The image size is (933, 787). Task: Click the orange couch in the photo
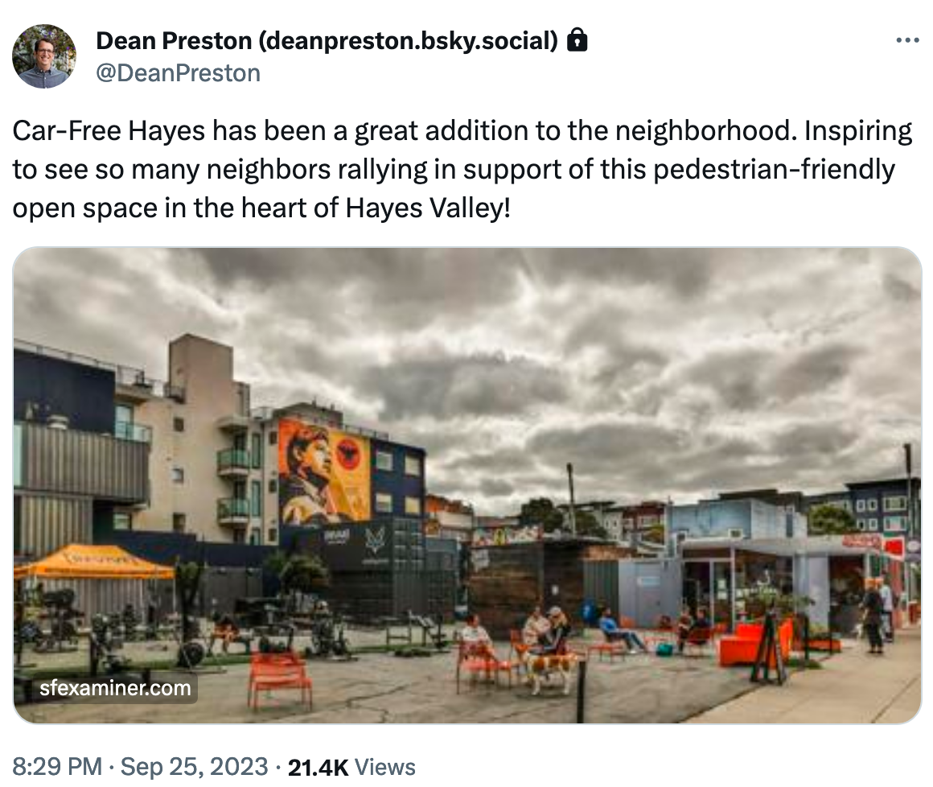[754, 643]
